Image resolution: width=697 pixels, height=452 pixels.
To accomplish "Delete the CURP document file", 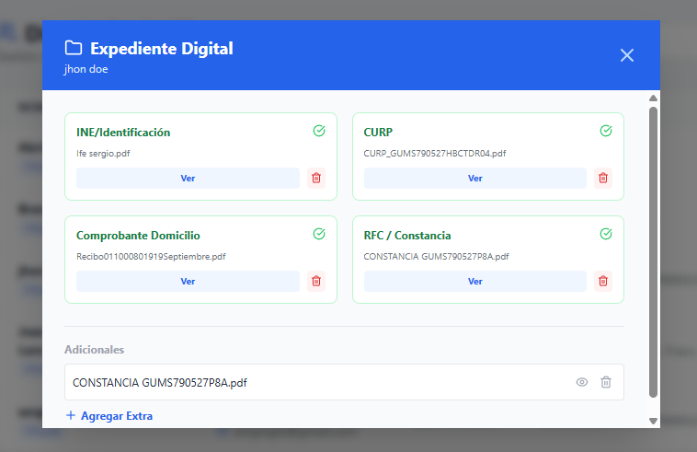I will (x=603, y=178).
